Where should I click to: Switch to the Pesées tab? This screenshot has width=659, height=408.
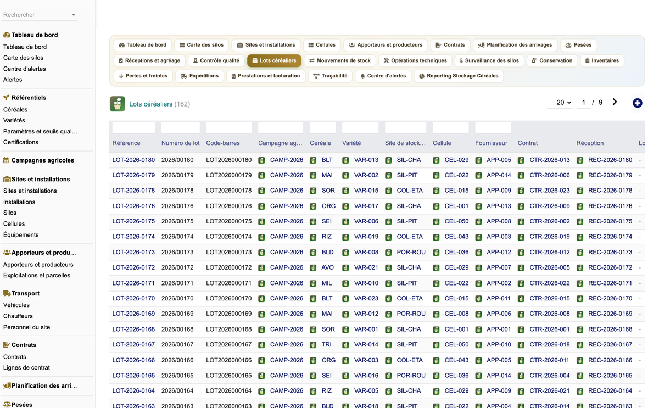tap(578, 45)
